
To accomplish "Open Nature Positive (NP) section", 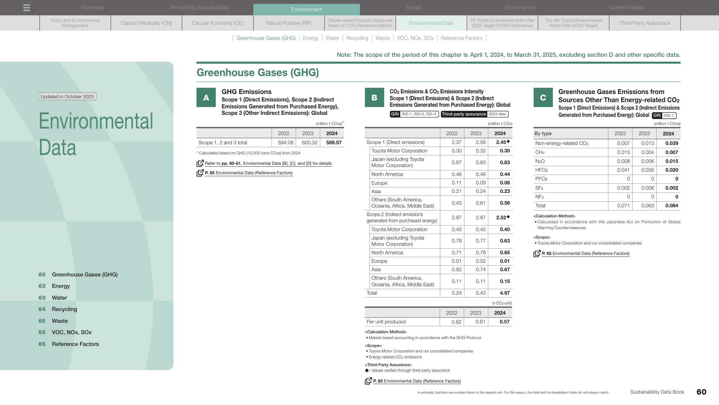I will [289, 23].
